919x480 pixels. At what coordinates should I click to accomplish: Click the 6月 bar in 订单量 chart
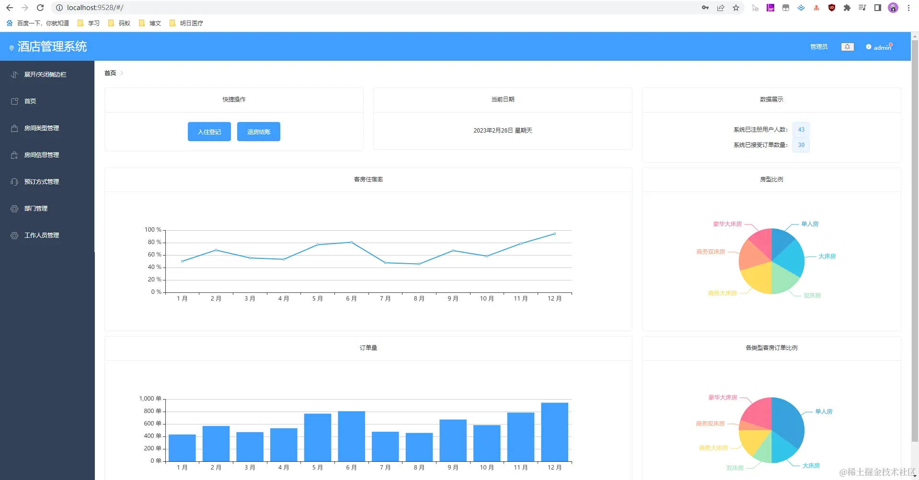pos(351,436)
